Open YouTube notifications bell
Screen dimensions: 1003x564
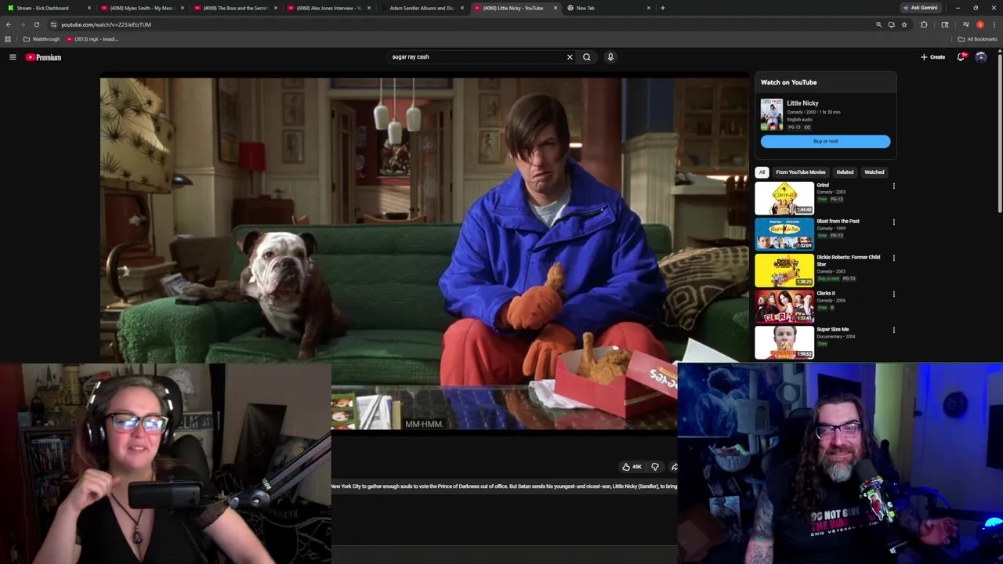pos(961,57)
